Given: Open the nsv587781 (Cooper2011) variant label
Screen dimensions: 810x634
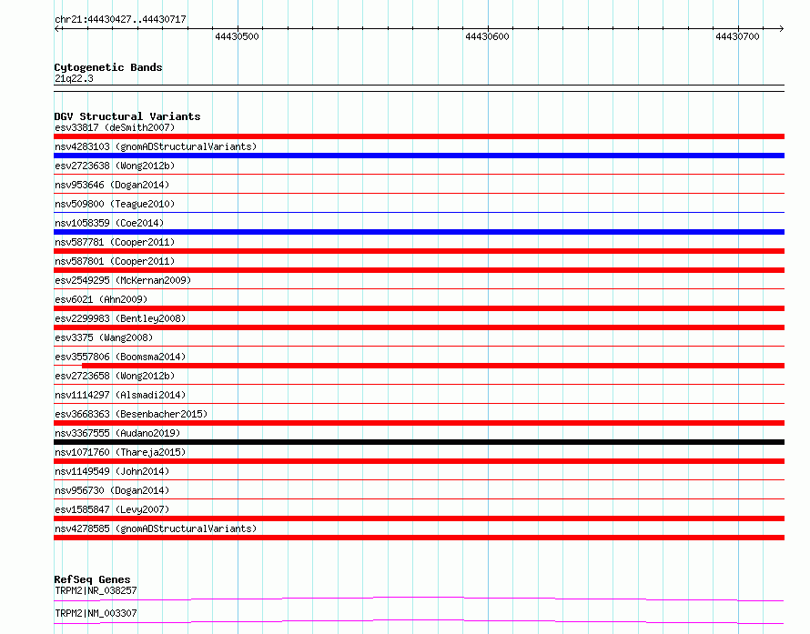Looking at the screenshot, I should 115,242.
